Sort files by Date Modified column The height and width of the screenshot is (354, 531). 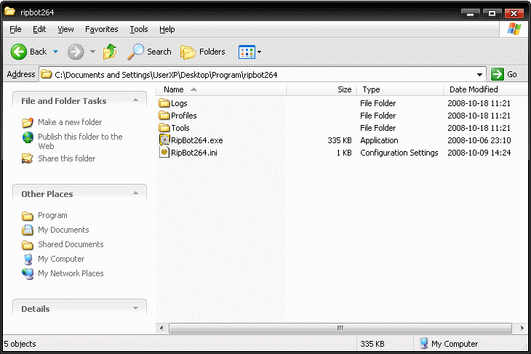(474, 89)
